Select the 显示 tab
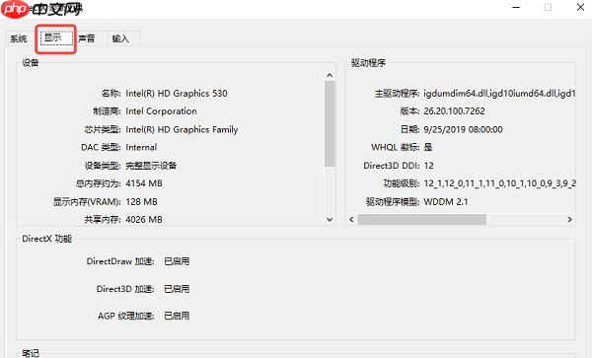Image resolution: width=592 pixels, height=358 pixels. click(56, 37)
